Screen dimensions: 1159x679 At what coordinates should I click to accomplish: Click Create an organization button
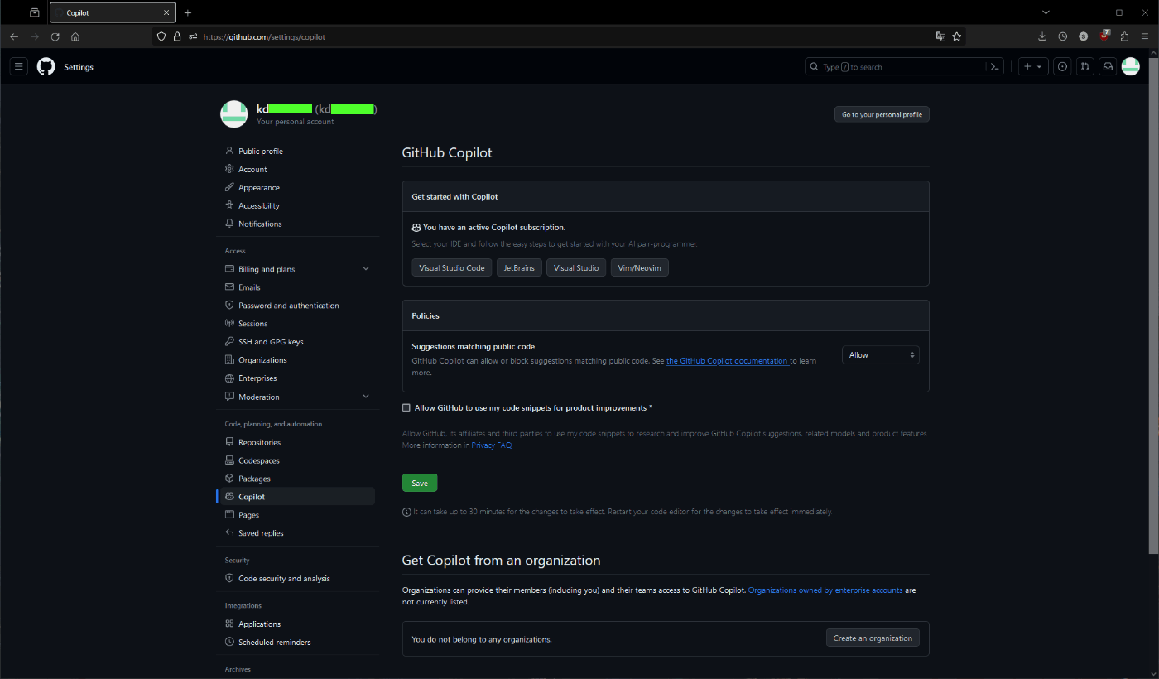(x=873, y=638)
